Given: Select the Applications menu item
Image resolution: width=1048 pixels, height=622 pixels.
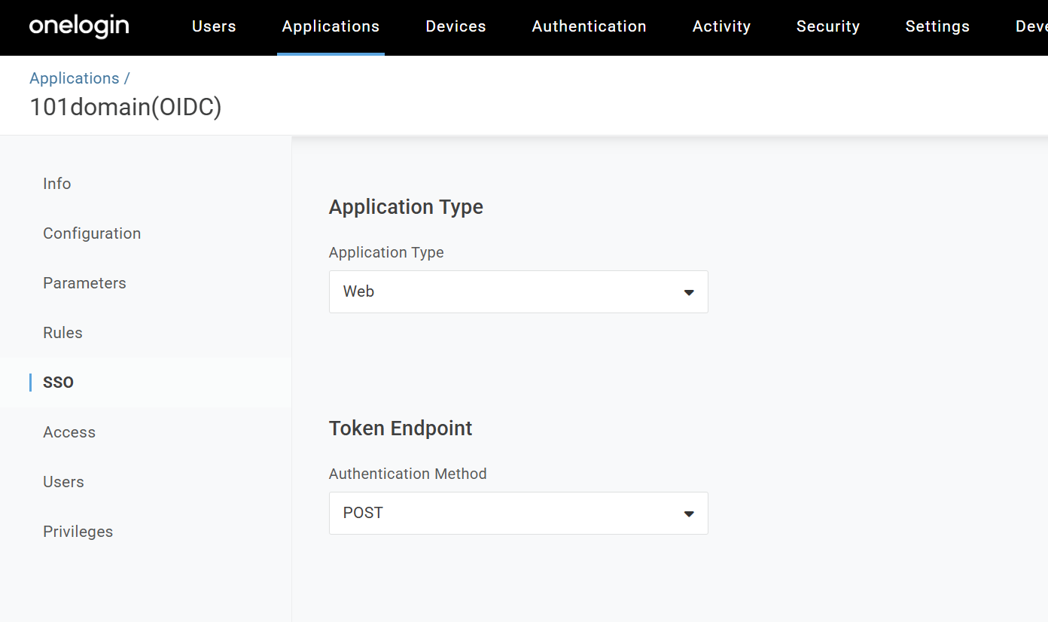Looking at the screenshot, I should point(331,26).
